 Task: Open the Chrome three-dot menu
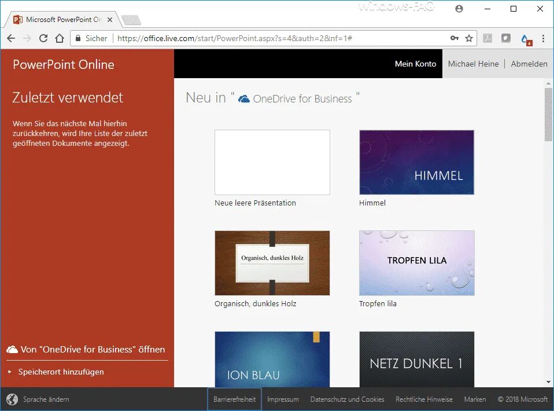point(543,38)
